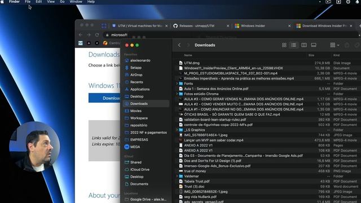Switch Finder to column view
The height and width of the screenshot is (203, 361).
click(x=304, y=45)
